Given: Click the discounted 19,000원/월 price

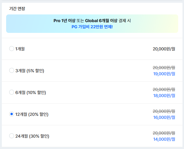Looking at the screenshot, I should pos(164,74).
